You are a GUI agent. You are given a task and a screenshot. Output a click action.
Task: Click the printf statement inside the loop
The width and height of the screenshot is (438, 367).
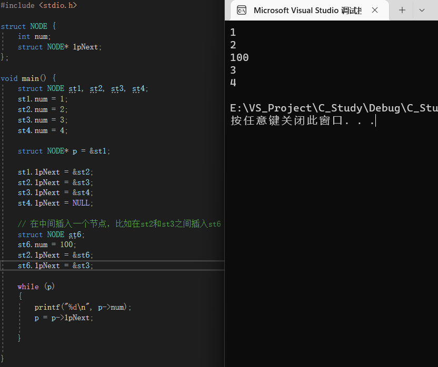pos(83,307)
